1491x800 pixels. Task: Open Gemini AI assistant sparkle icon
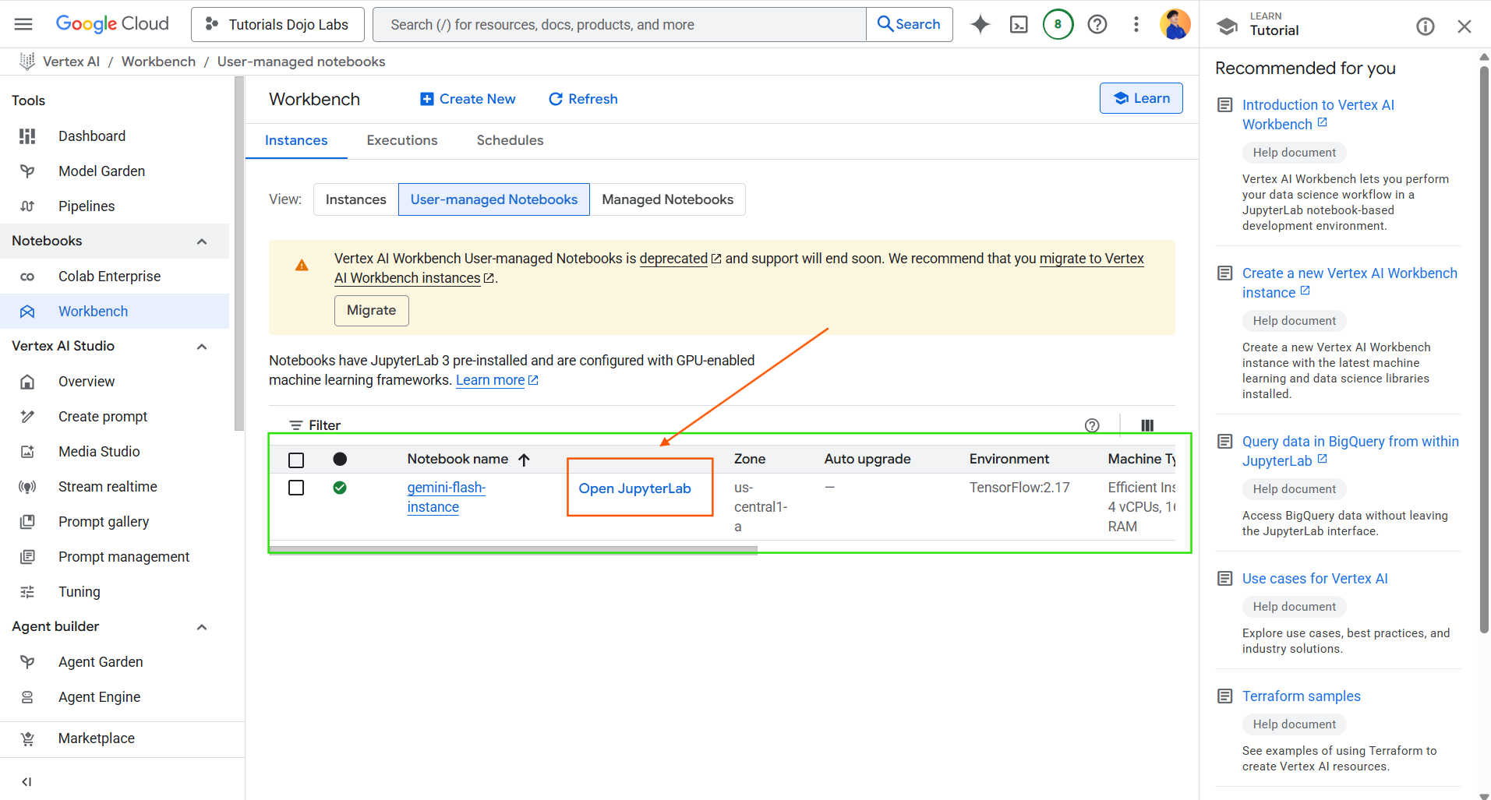[980, 24]
